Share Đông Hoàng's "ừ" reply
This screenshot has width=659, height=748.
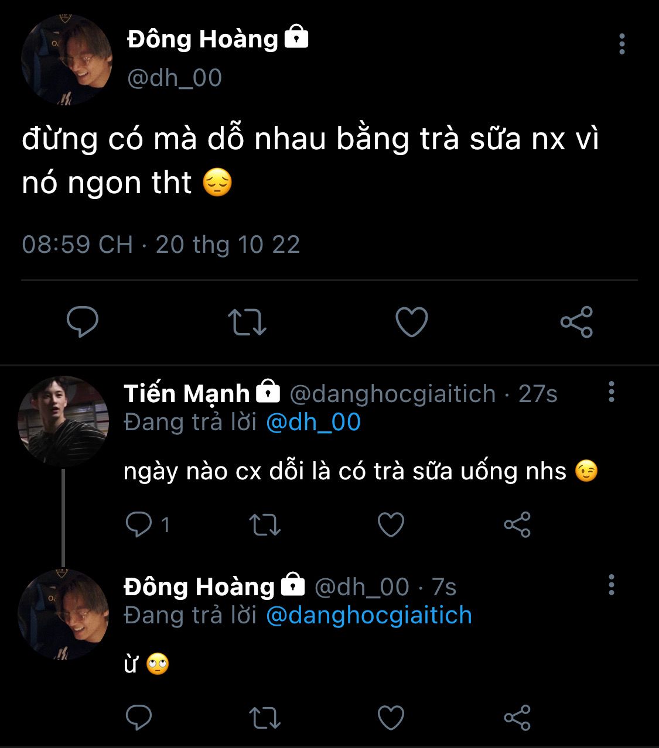[x=517, y=718]
